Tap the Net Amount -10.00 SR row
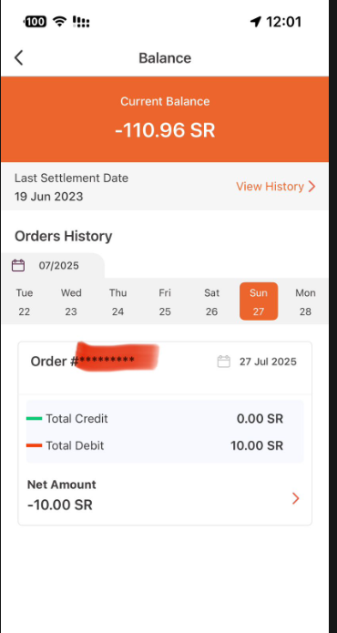The width and height of the screenshot is (337, 633). click(165, 495)
